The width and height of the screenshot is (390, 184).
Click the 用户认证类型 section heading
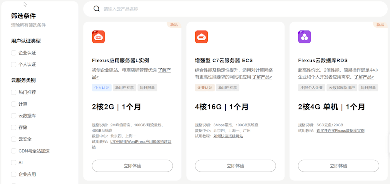(26, 41)
